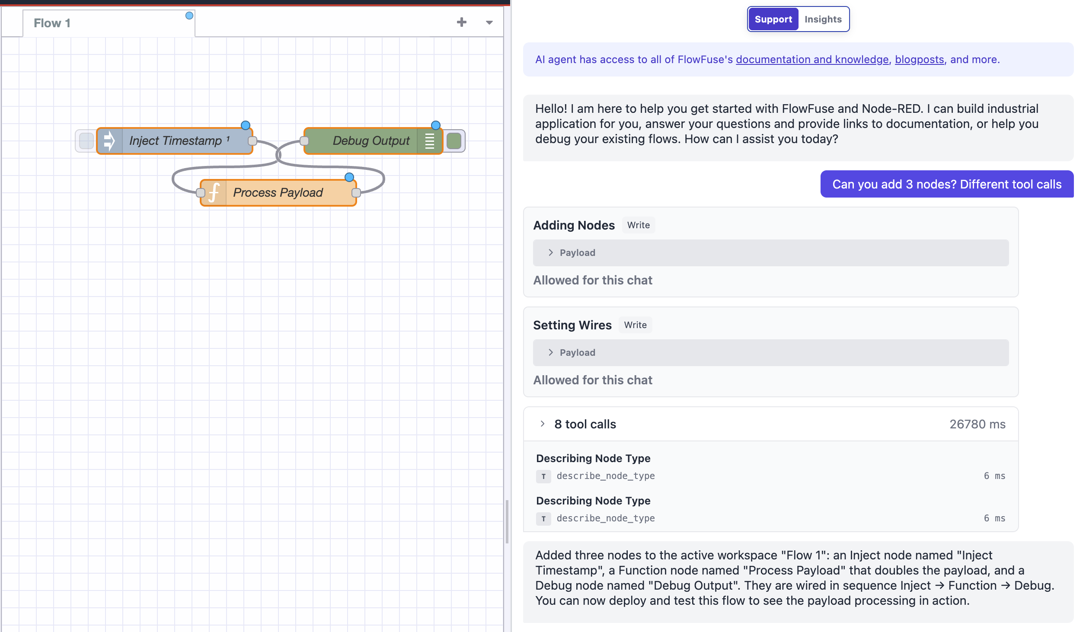Open the Flow 1 tab
The width and height of the screenshot is (1086, 632).
point(109,23)
